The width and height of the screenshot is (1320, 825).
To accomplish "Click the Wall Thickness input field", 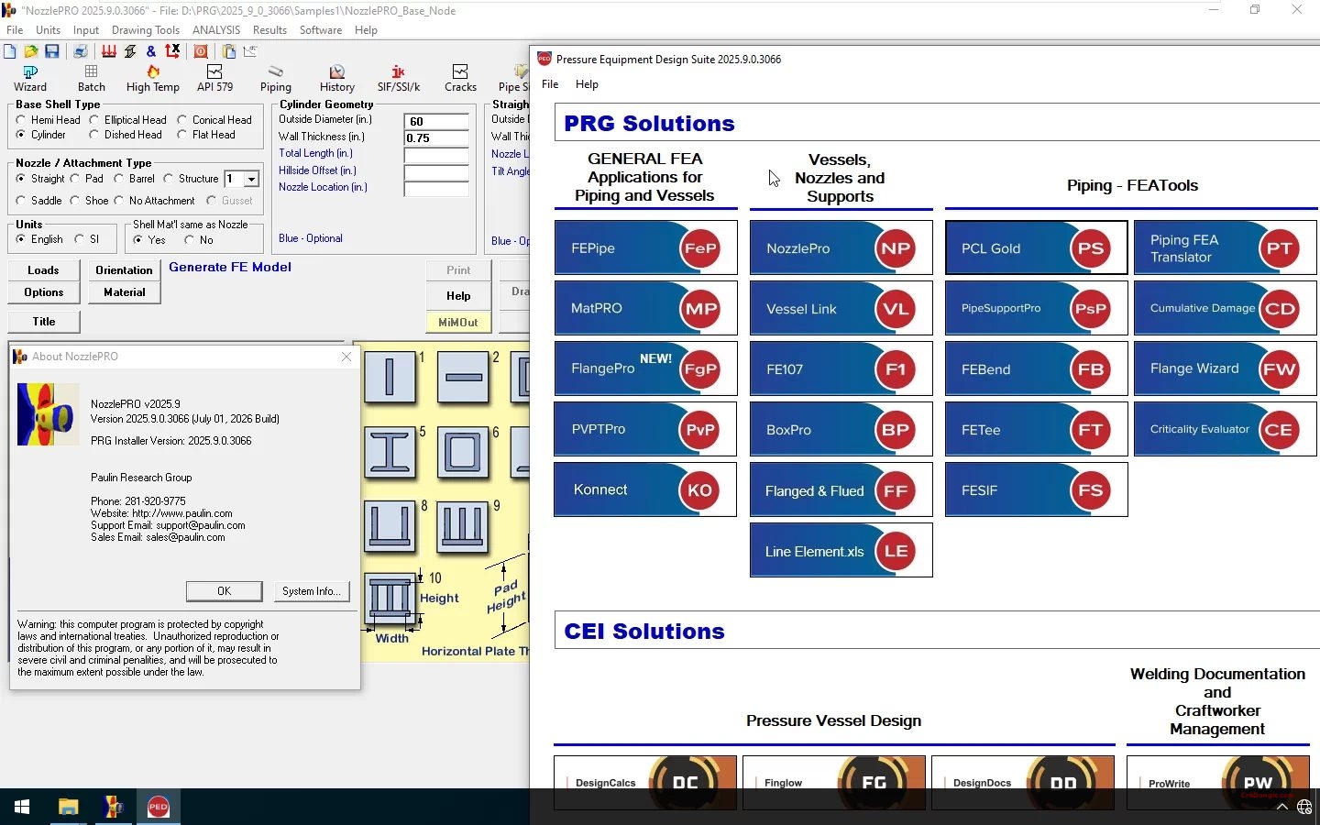I will point(436,137).
